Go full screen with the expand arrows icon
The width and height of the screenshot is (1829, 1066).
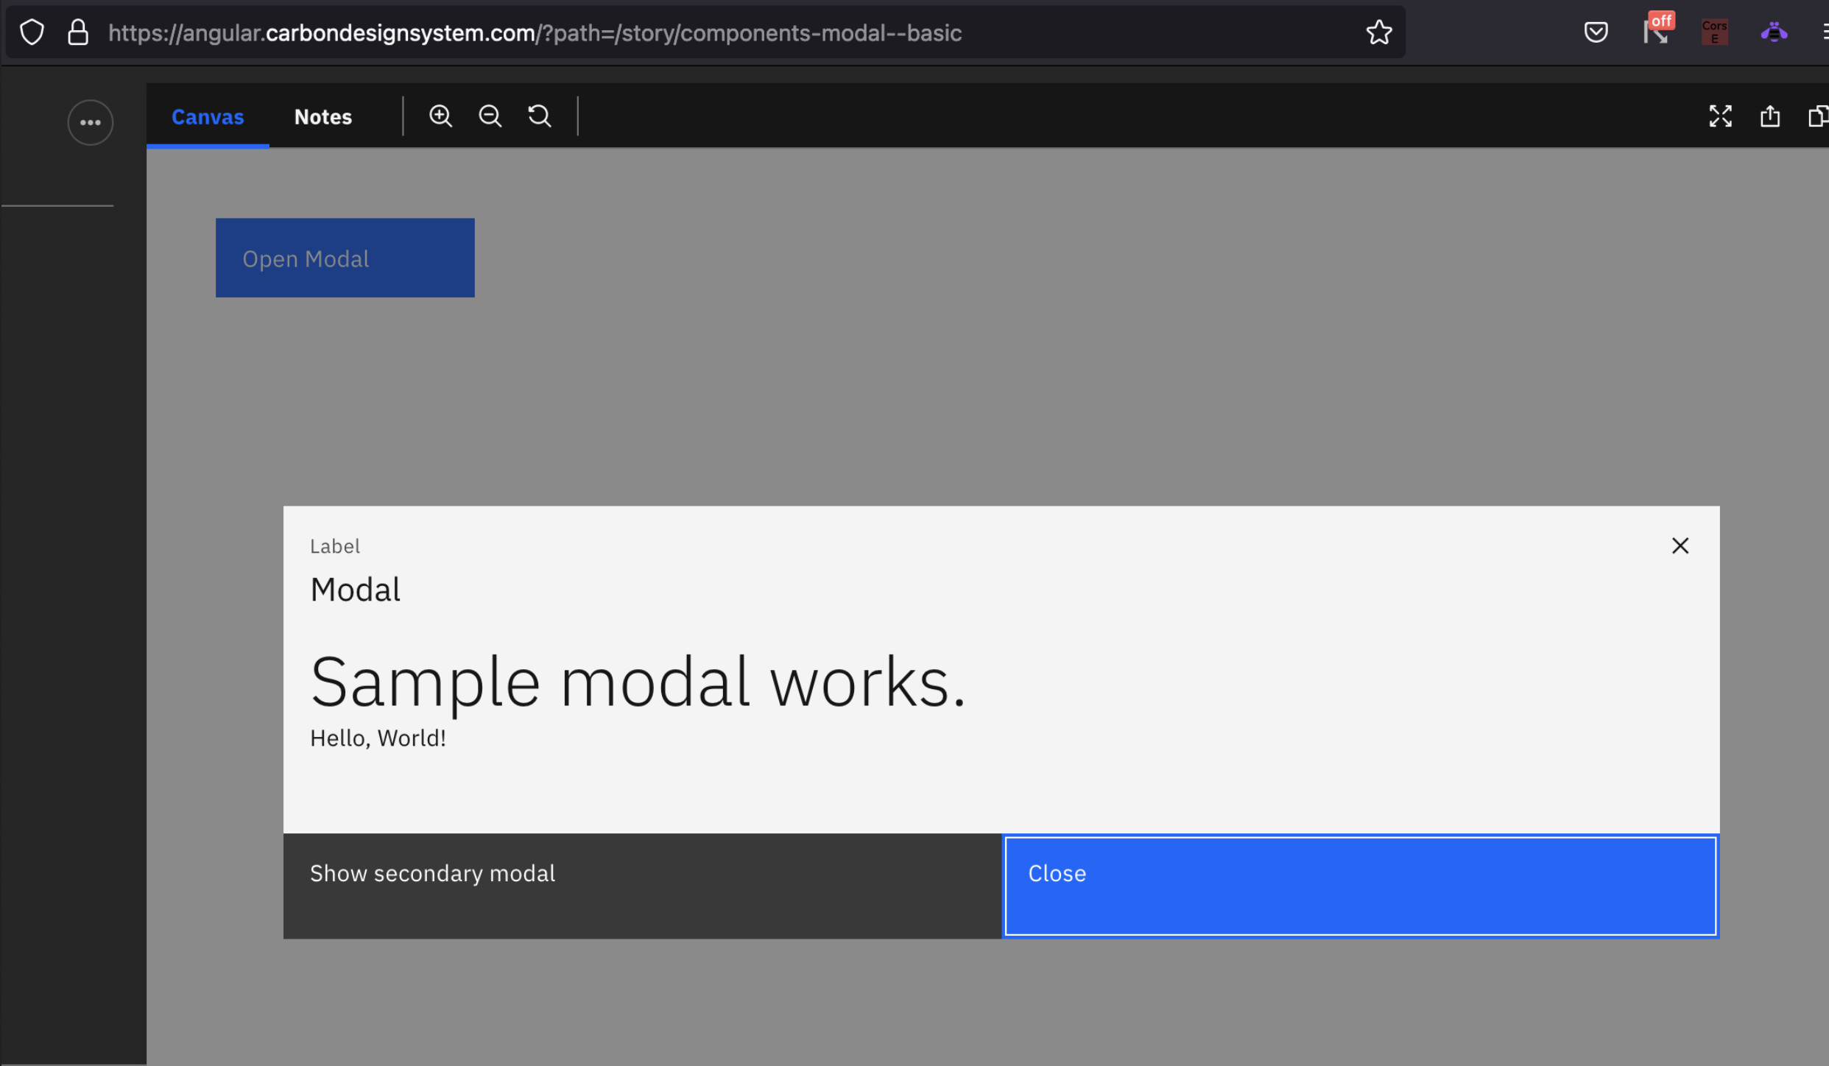[1720, 116]
